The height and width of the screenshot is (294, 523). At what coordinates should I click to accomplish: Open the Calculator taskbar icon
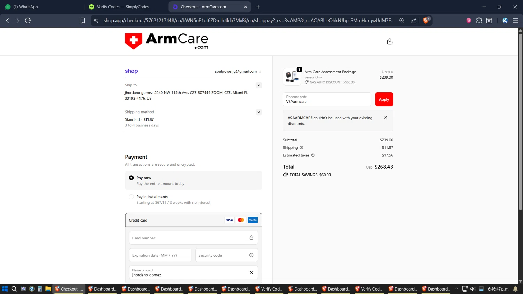[x=40, y=289]
